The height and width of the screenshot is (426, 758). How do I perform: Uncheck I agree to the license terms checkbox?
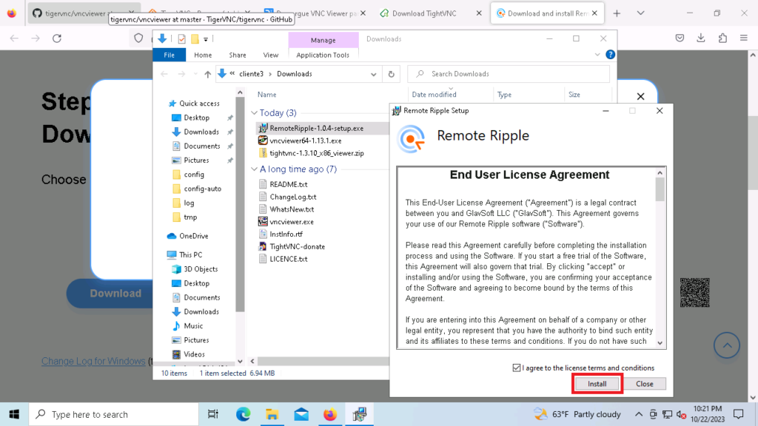point(516,368)
